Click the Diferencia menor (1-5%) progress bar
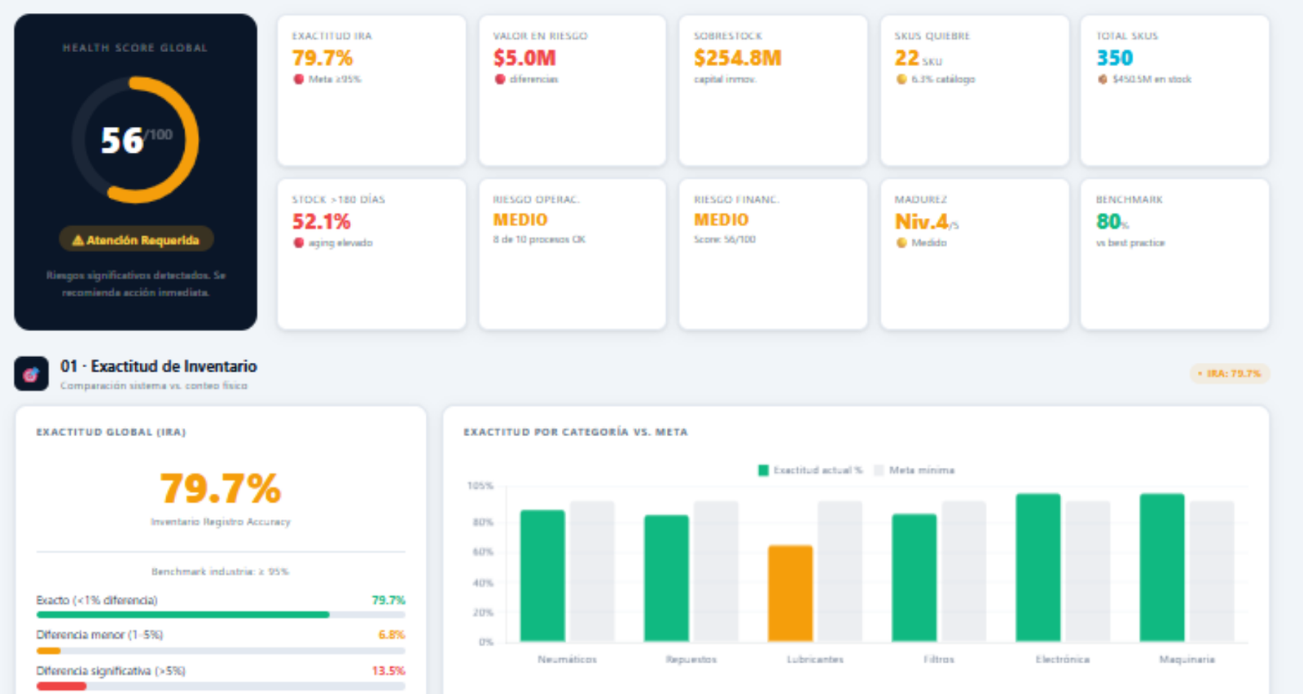 [x=221, y=651]
